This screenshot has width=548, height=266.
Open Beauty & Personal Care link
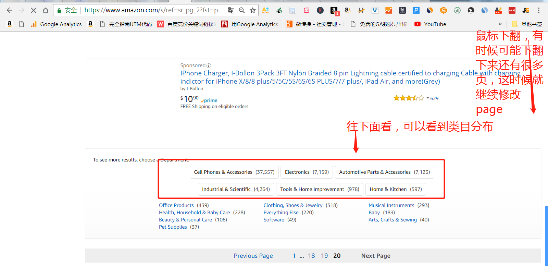(x=185, y=220)
